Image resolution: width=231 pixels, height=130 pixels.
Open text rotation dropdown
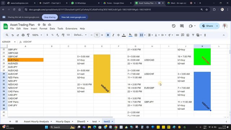click(x=170, y=35)
